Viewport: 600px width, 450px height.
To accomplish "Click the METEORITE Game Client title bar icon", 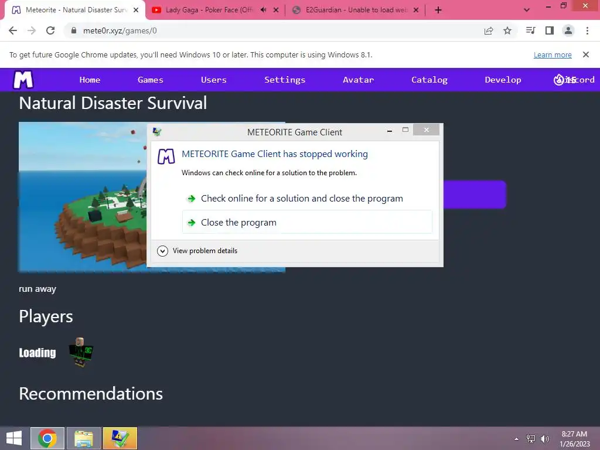I will pos(157,132).
